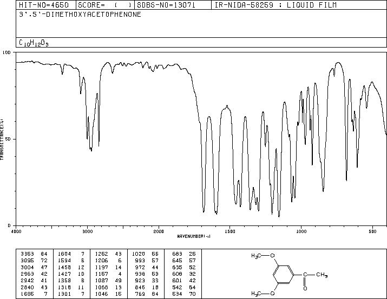Click the upper H3C—O methoxy group in structure
387x299 pixels.
coord(263,256)
